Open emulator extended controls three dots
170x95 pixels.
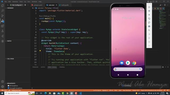tap(149, 46)
